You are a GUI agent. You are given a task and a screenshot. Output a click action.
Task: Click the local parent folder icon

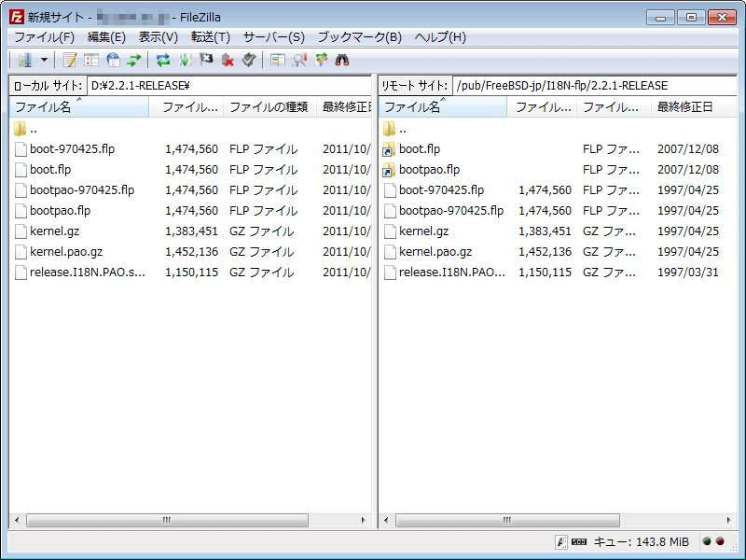click(21, 129)
